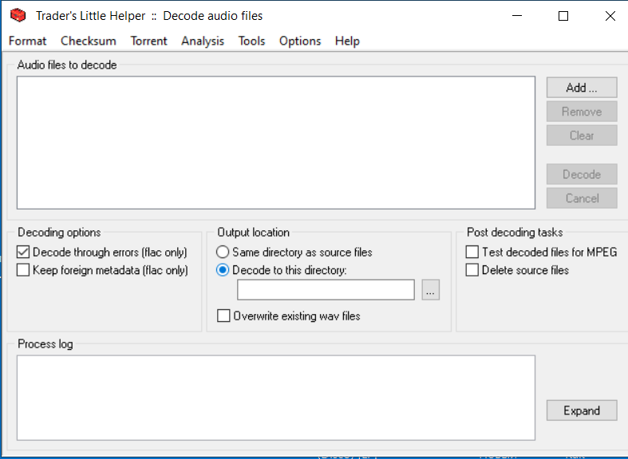
Task: Enable Overwrite existing wav files
Action: (x=224, y=316)
